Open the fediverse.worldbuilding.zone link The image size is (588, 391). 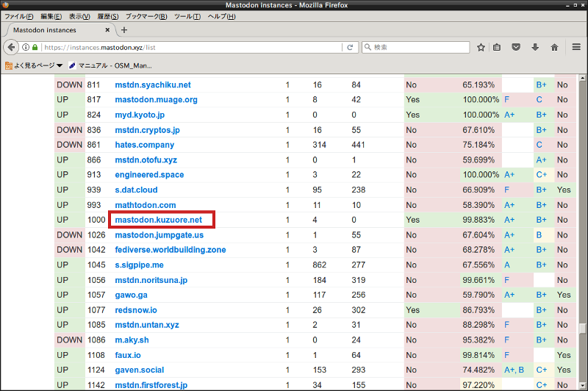(x=171, y=250)
